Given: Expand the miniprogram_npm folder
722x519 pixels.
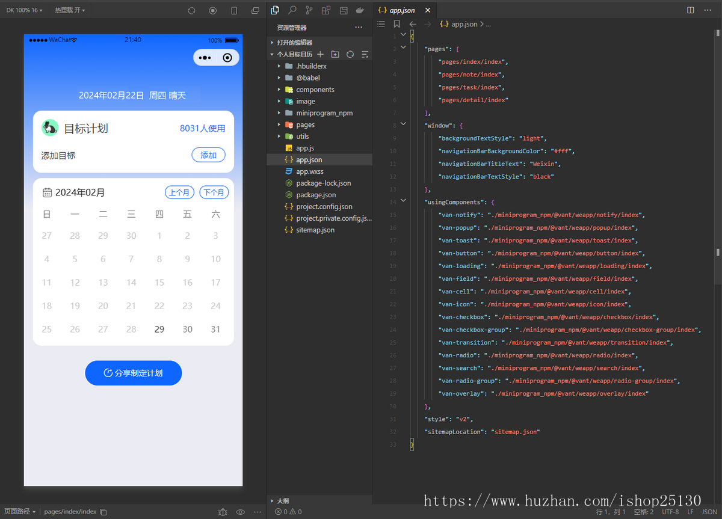Looking at the screenshot, I should pyautogui.click(x=319, y=113).
